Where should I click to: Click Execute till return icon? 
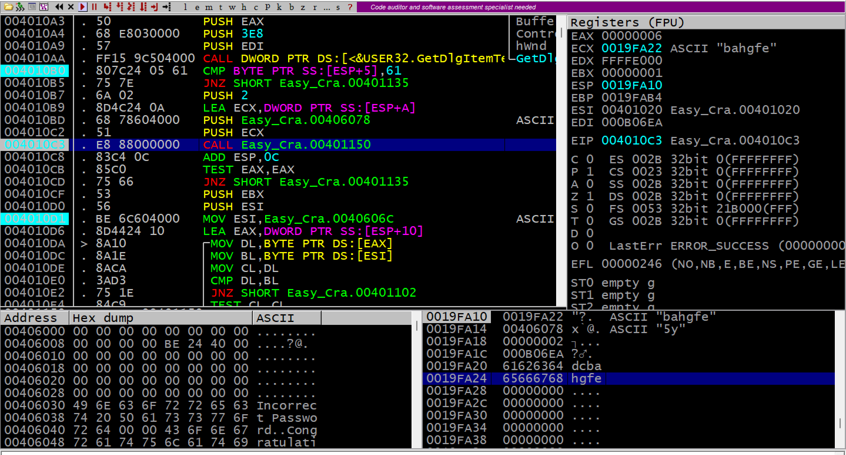pos(154,6)
